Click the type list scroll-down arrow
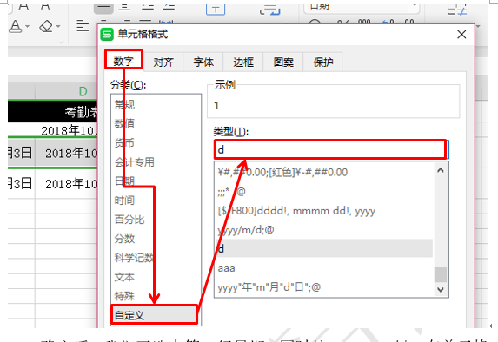This screenshot has width=498, height=342. point(441,289)
